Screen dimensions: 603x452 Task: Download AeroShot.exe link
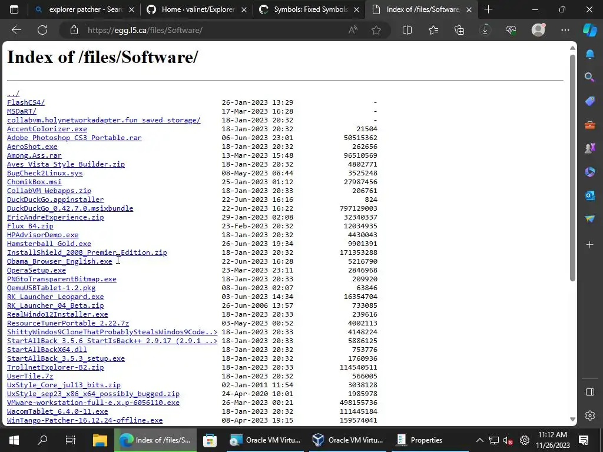32,147
